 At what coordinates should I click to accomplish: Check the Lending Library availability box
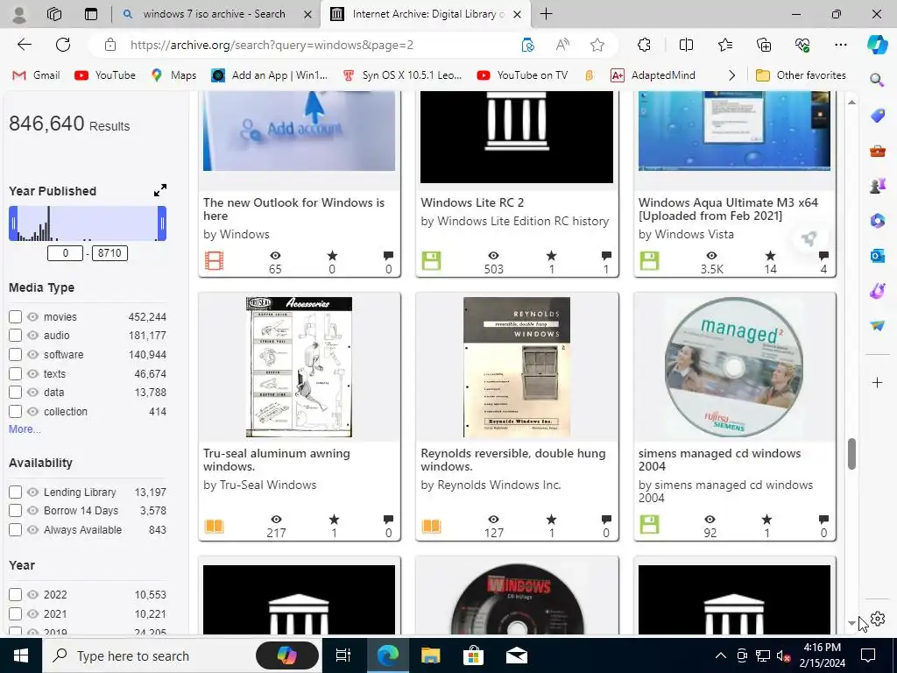[16, 492]
